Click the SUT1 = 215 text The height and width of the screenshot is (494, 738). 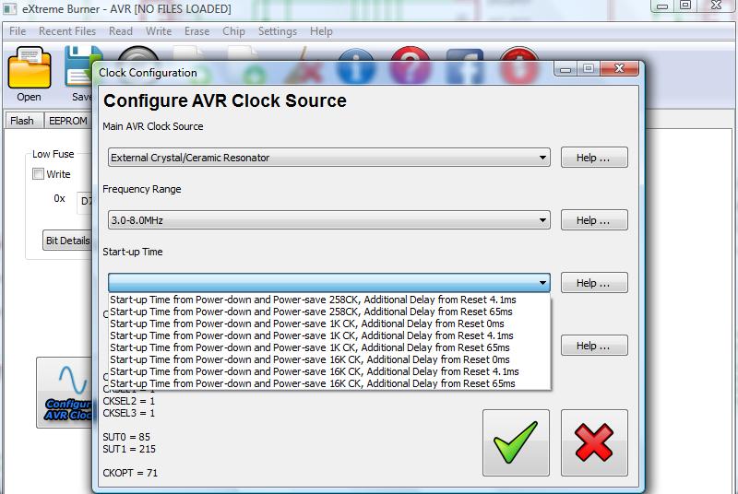coord(129,449)
